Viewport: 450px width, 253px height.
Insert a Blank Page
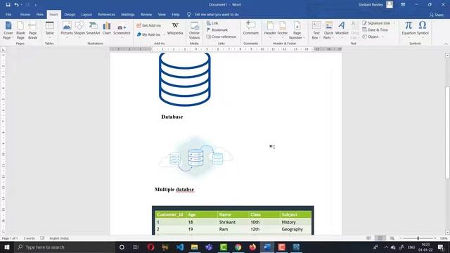click(x=20, y=30)
